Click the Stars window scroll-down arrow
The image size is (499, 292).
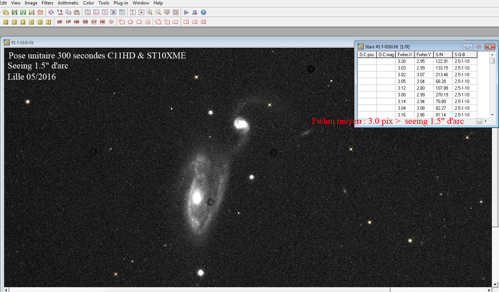pyautogui.click(x=492, y=115)
